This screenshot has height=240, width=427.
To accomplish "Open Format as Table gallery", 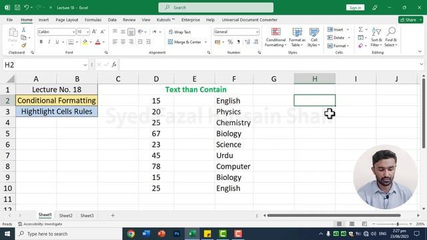I will pos(297,37).
